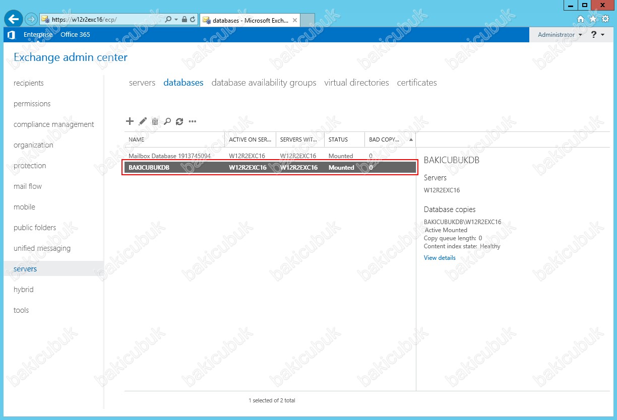Switch to the servers tab
Viewport: 617px width, 420px height.
click(142, 83)
